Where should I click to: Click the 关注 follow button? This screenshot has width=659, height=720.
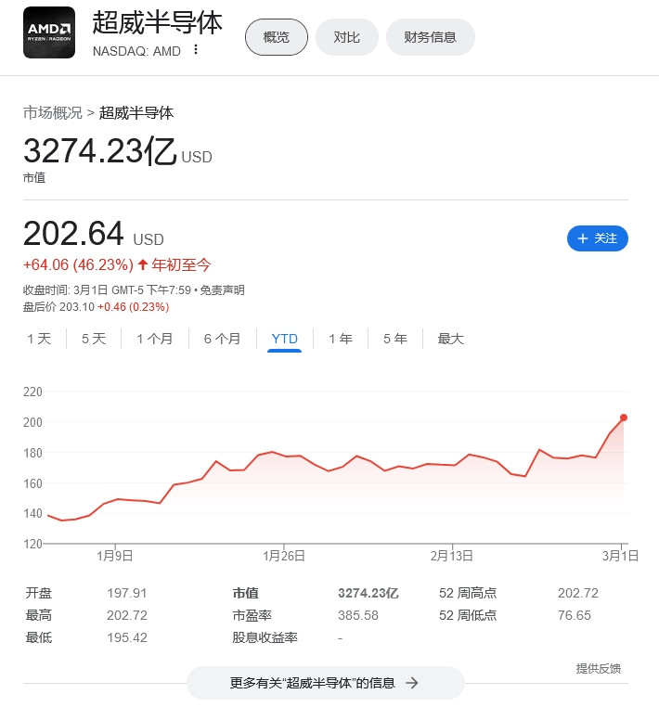point(598,238)
